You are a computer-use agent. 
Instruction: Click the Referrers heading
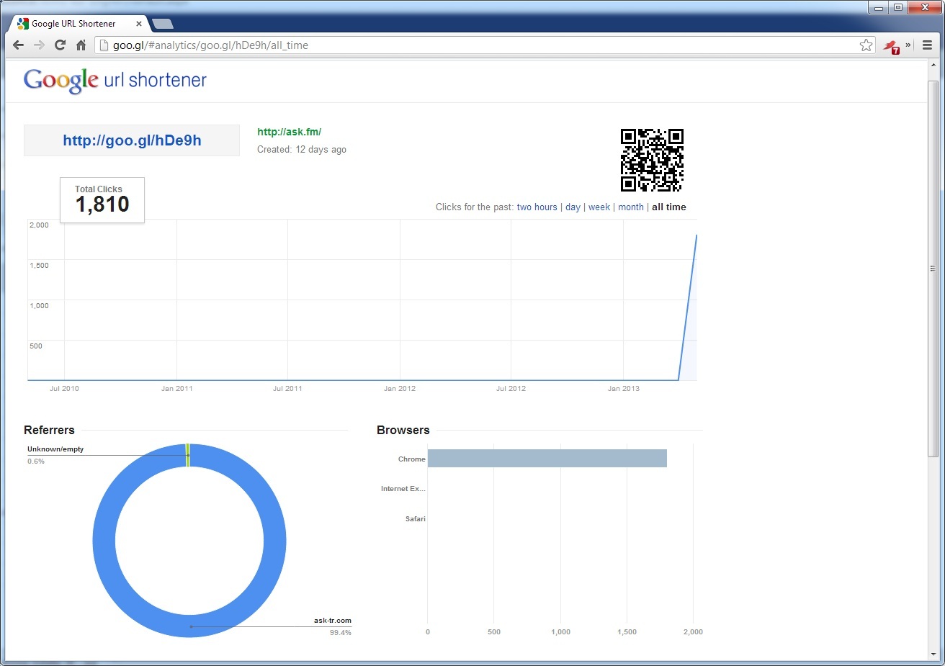coord(49,431)
